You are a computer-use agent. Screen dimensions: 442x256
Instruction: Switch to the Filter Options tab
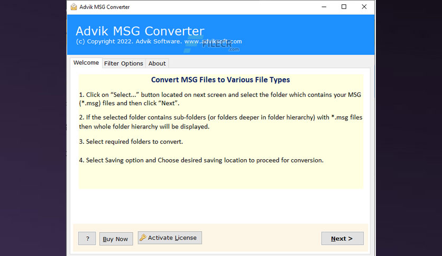click(x=124, y=63)
